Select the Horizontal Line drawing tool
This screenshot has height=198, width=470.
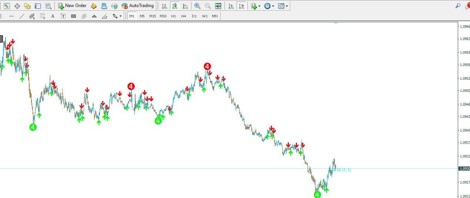11,16
